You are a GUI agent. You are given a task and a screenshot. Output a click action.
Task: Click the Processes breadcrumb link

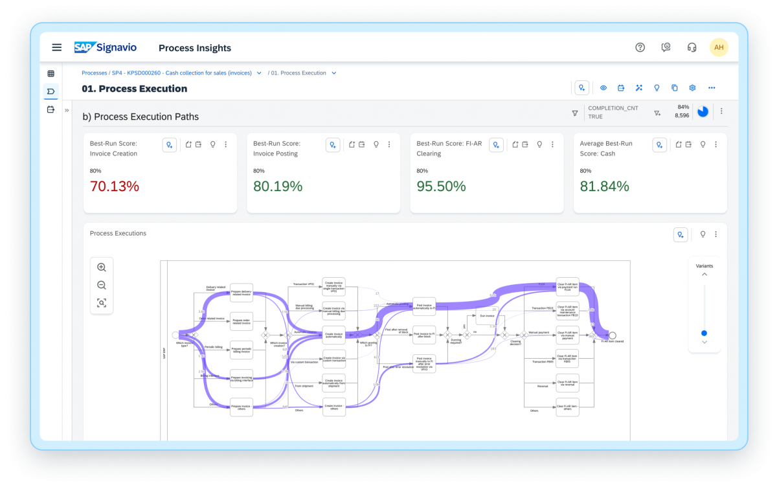tap(94, 73)
